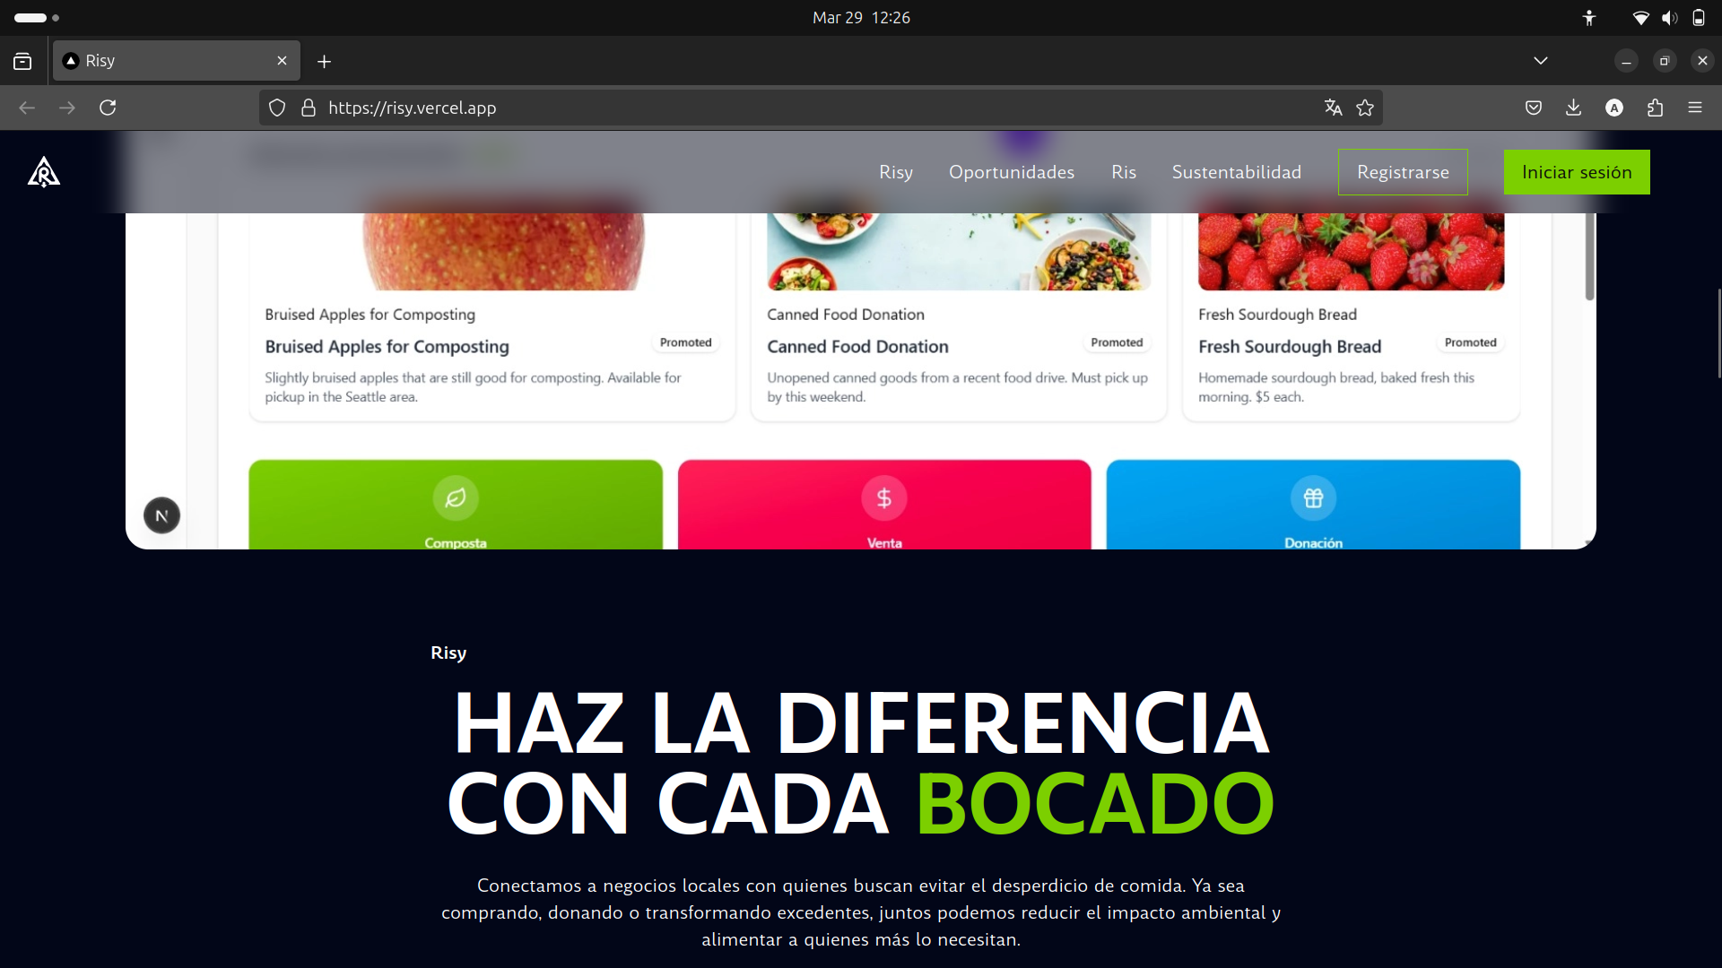Open a new browser tab

pyautogui.click(x=325, y=61)
